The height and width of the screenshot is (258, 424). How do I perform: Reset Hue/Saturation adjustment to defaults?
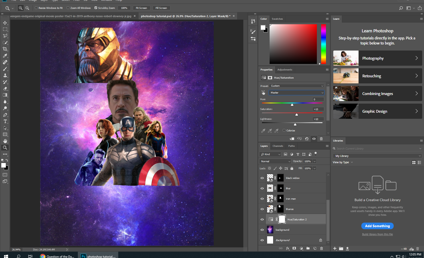coord(307,139)
